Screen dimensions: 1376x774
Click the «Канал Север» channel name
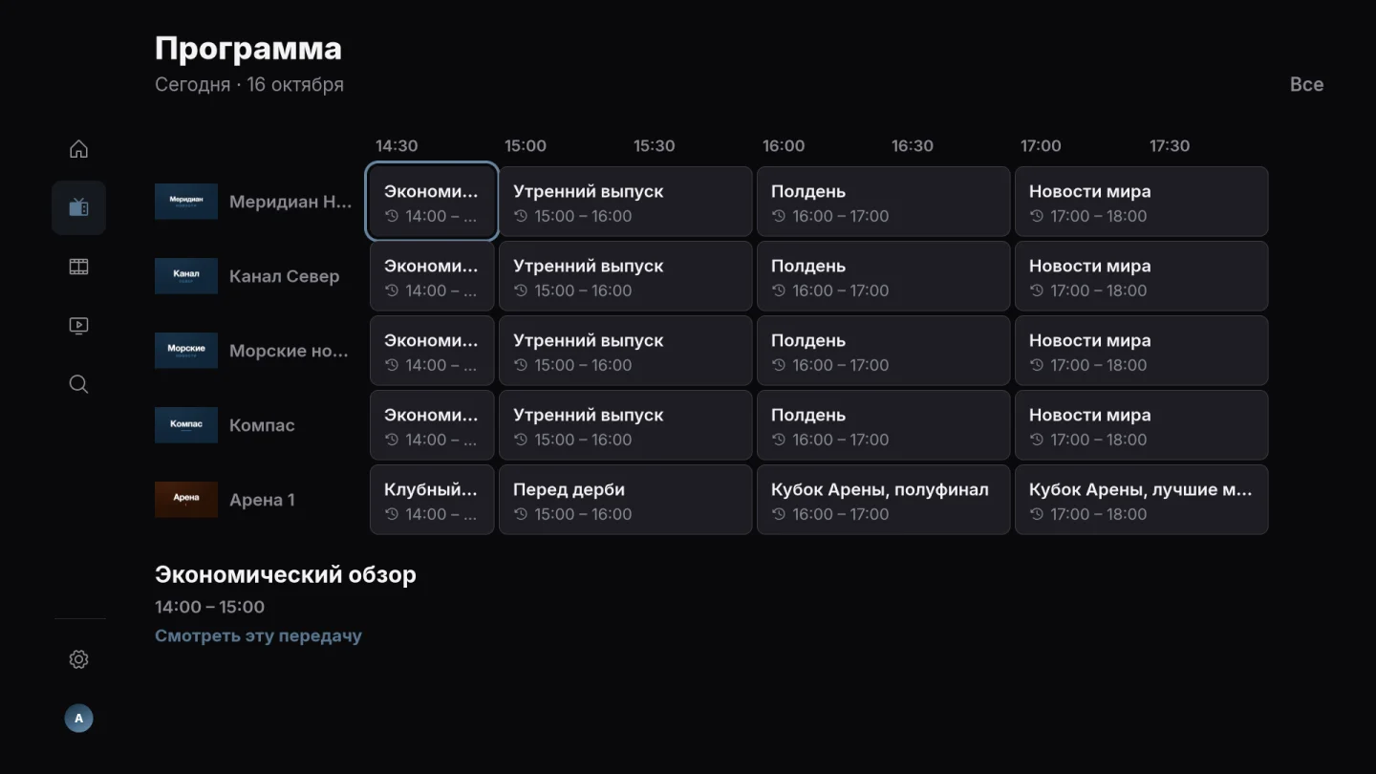coord(284,276)
